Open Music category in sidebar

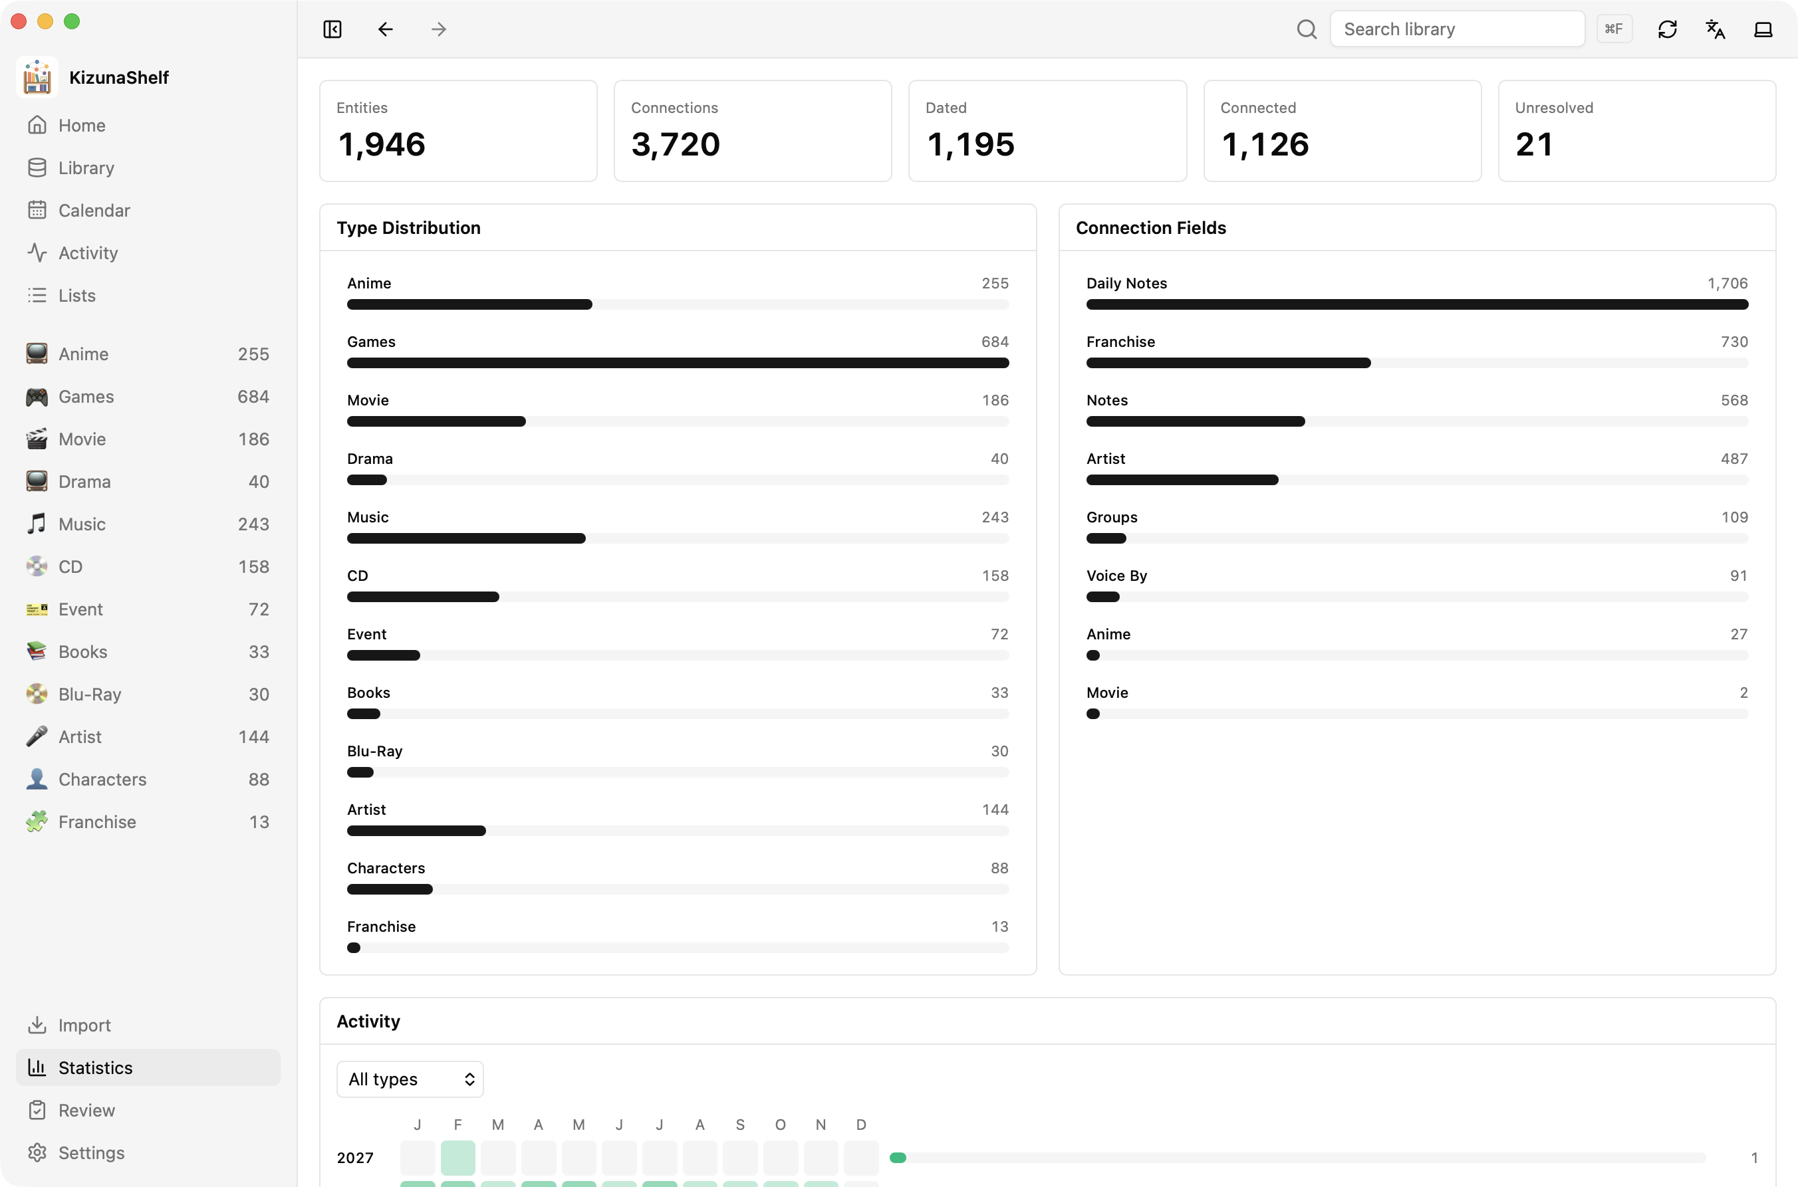[148, 524]
